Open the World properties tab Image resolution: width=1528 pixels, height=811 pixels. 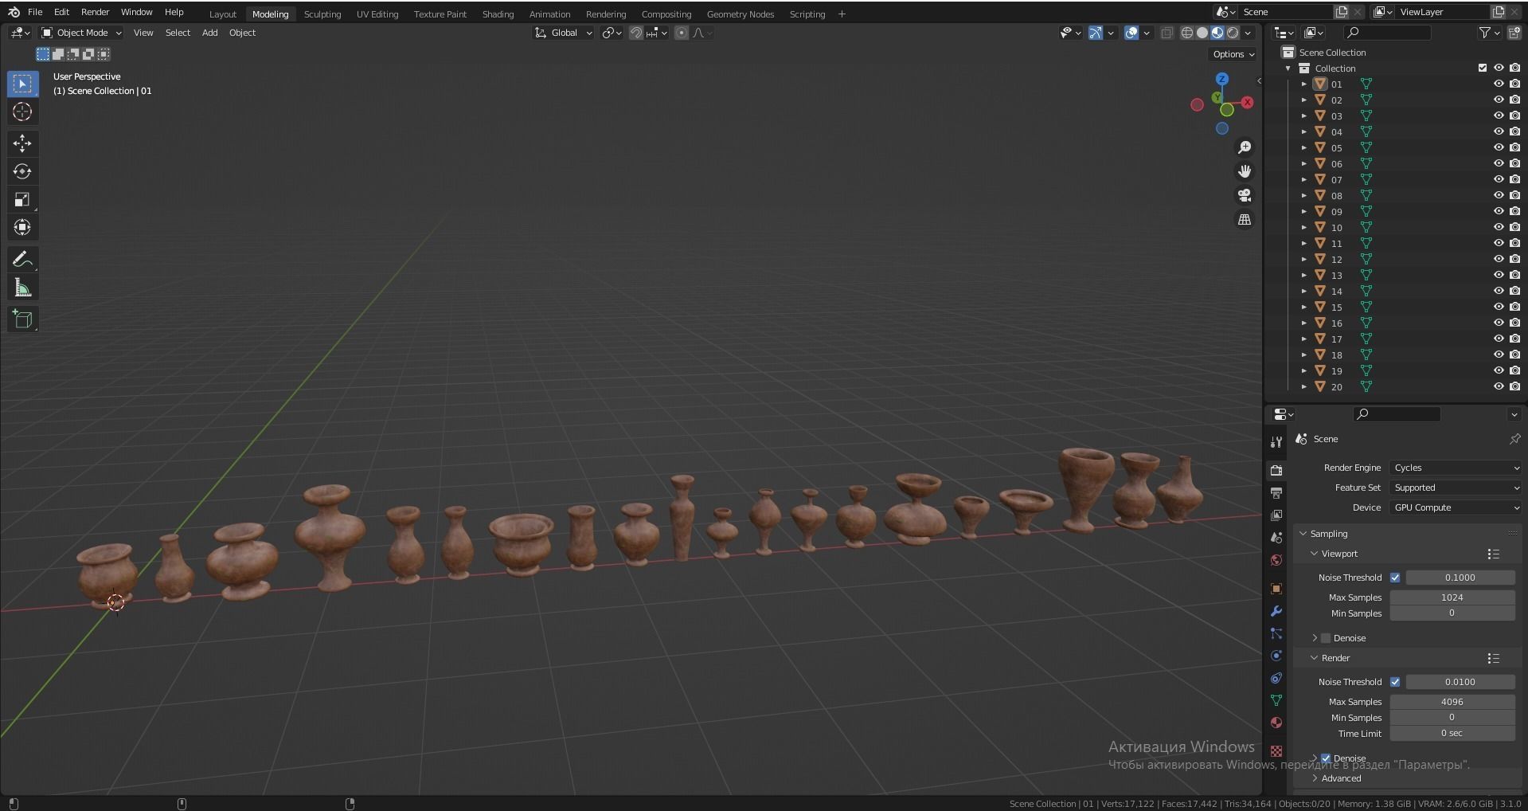point(1276,560)
